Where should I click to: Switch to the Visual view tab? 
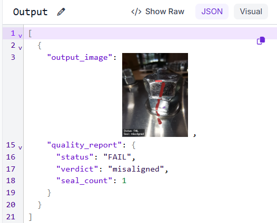point(251,12)
